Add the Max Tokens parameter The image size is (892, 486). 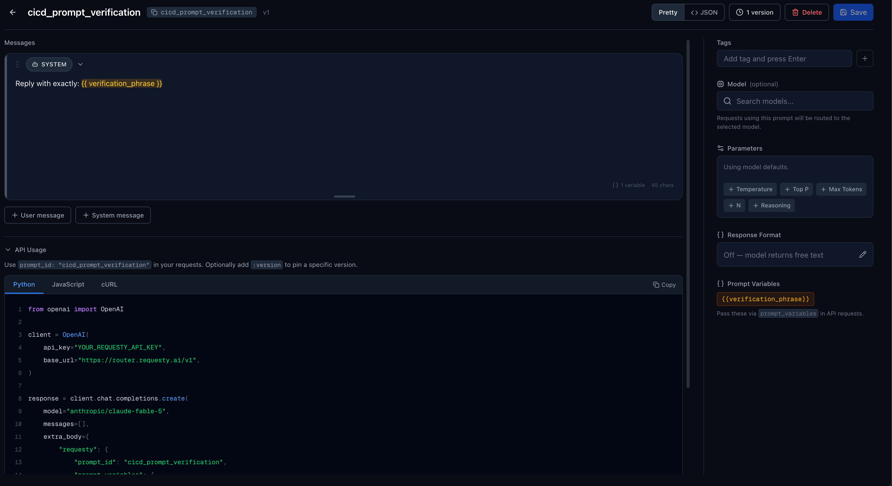click(x=841, y=189)
